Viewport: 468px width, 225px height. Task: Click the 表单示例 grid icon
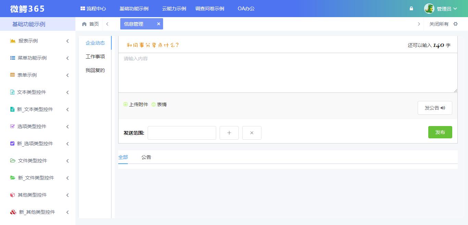(x=13, y=75)
